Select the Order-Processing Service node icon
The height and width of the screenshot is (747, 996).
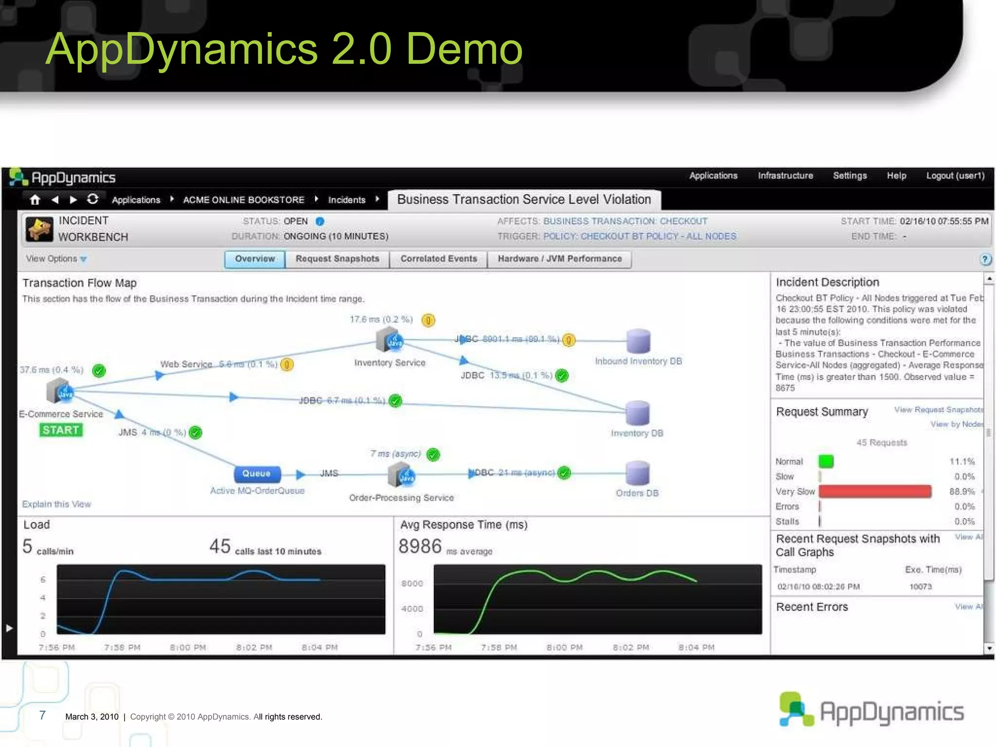point(402,475)
